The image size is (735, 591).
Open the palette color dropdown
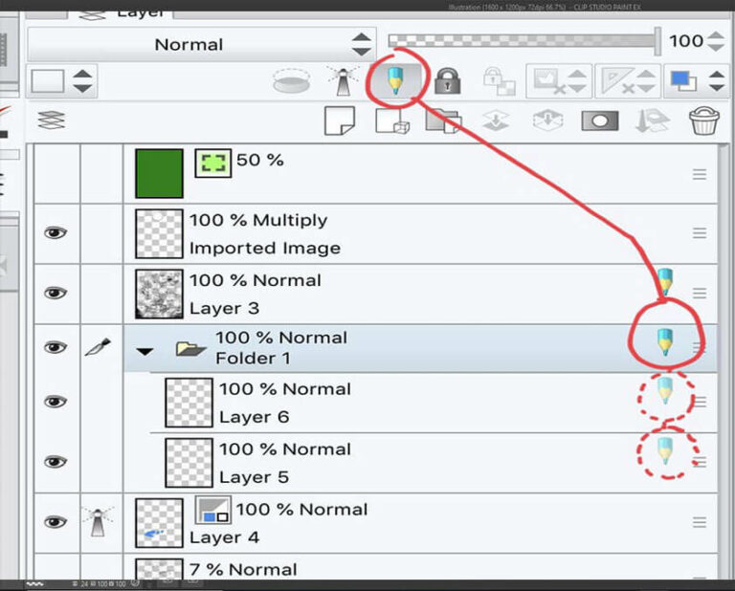pos(61,81)
